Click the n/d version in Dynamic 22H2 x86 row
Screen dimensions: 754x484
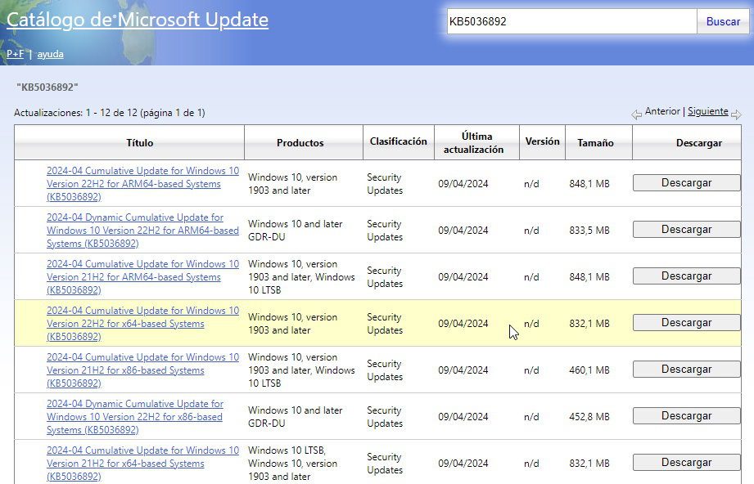[531, 417]
